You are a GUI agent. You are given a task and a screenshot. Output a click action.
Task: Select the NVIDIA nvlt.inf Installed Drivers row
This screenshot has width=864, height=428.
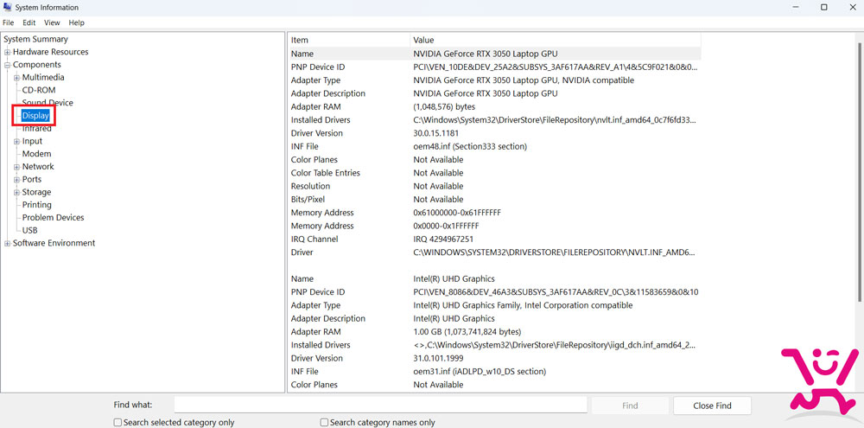click(495, 119)
